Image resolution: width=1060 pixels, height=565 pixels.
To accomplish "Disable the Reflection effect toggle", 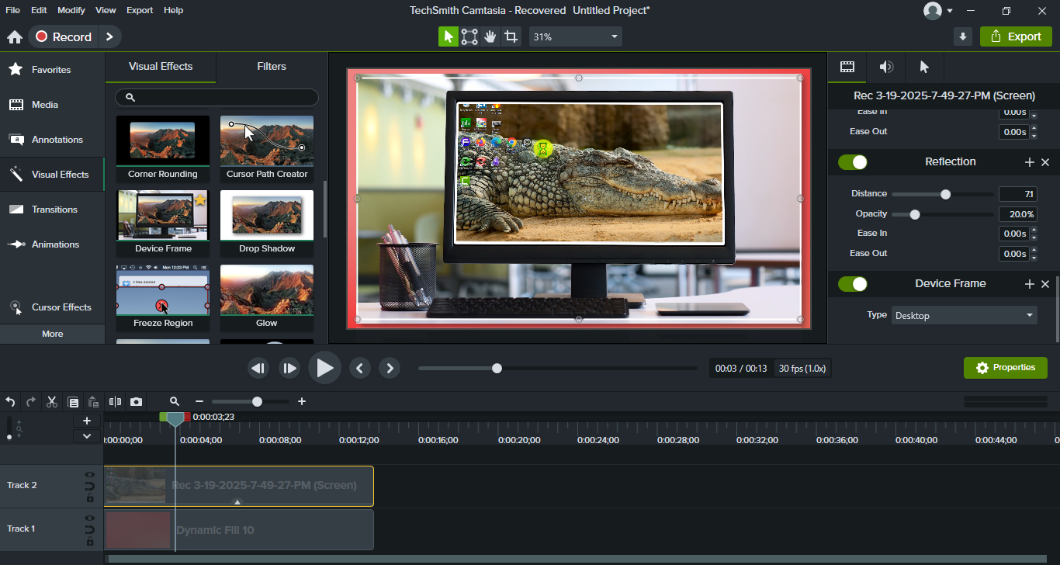I will pyautogui.click(x=853, y=161).
